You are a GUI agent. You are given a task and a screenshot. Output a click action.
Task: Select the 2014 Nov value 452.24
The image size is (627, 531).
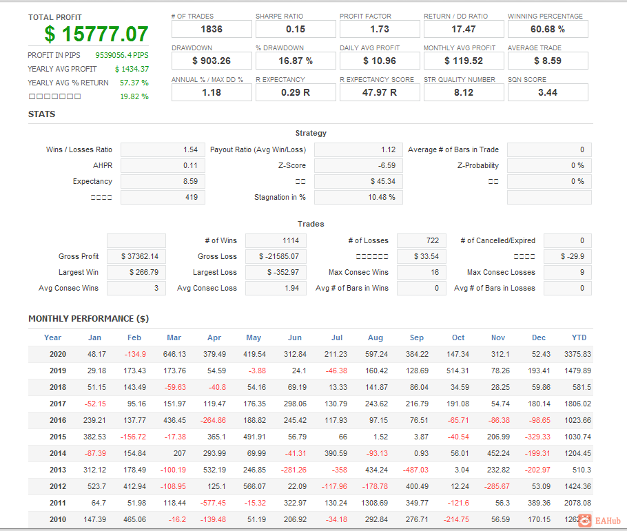point(498,453)
